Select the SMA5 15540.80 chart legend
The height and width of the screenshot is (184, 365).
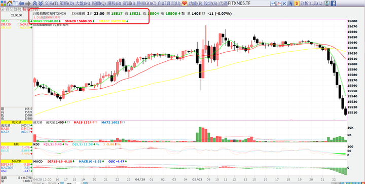(47, 21)
